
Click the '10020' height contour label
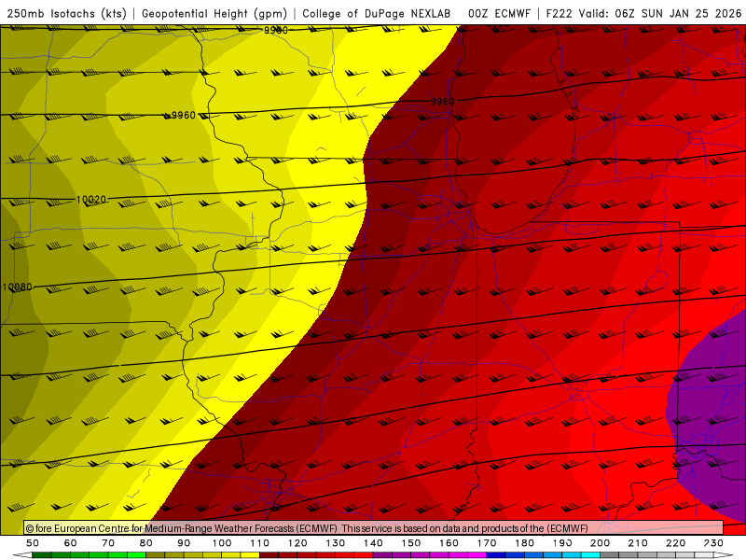(x=90, y=200)
